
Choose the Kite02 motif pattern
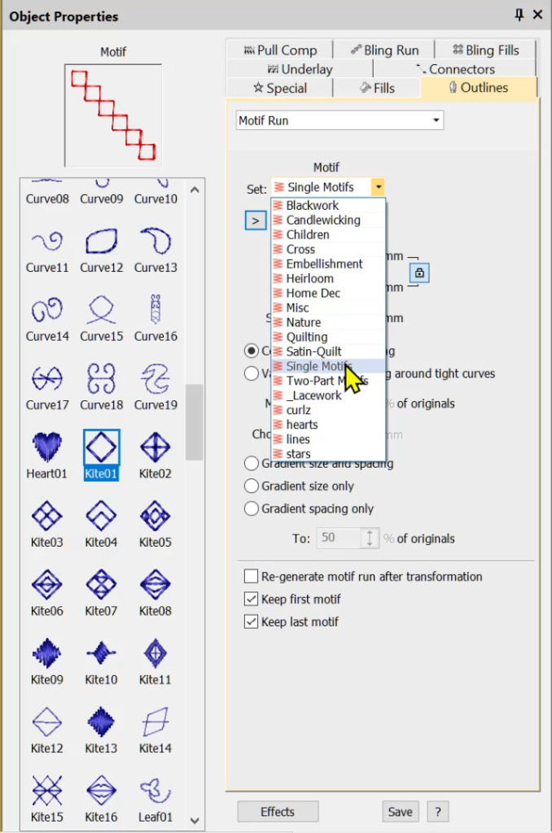155,447
